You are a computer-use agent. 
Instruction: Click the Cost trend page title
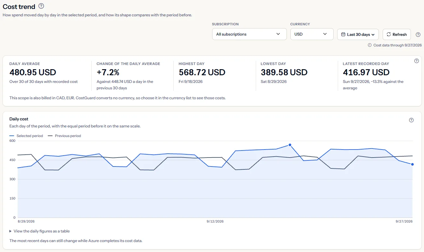19,6
